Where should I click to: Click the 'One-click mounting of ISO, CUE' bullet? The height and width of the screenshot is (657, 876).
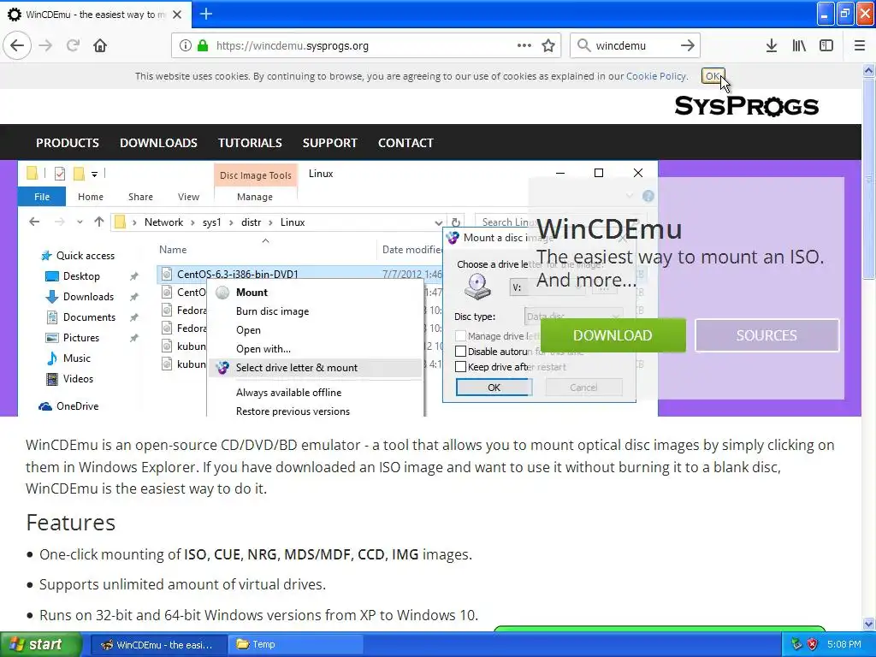[256, 554]
